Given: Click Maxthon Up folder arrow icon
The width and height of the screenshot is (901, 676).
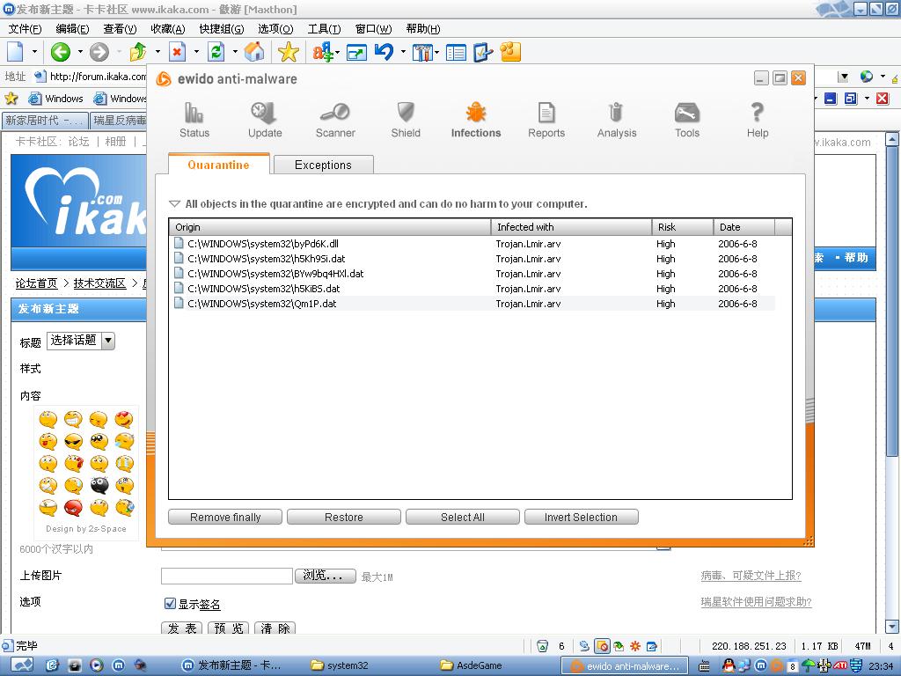Looking at the screenshot, I should tap(138, 52).
